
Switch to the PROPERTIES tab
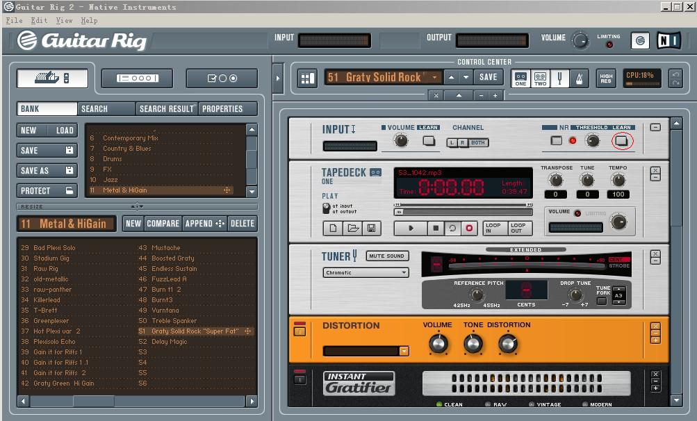click(228, 108)
